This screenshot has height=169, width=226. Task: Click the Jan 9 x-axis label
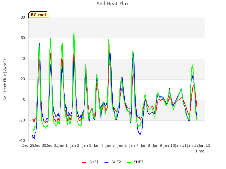coord(157,145)
